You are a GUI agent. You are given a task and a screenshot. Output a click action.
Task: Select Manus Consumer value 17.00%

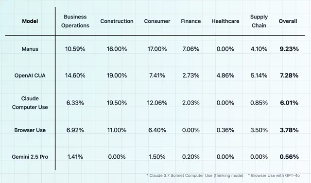click(157, 49)
